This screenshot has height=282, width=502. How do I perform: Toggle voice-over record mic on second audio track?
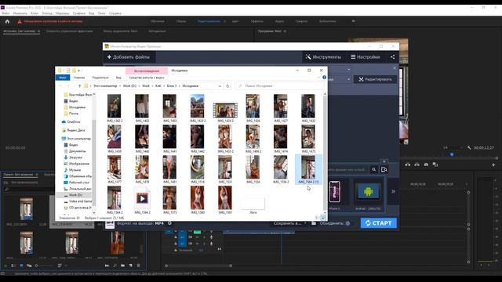click(x=211, y=244)
